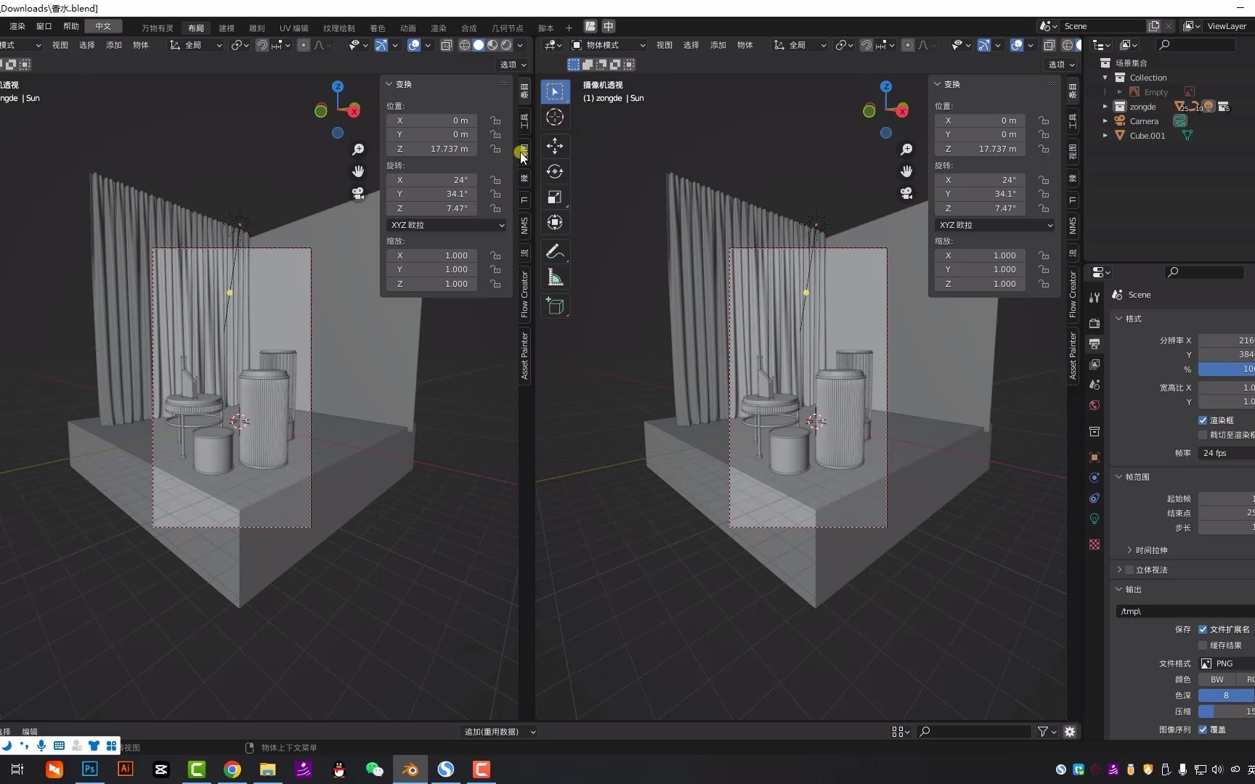The image size is (1255, 784).
Task: Open Photoshop from the taskbar
Action: pos(89,769)
